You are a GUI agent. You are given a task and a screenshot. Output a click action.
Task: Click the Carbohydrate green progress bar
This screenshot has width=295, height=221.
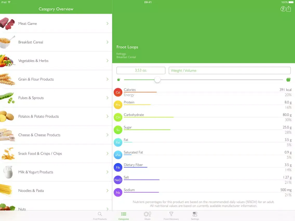click(x=149, y=117)
